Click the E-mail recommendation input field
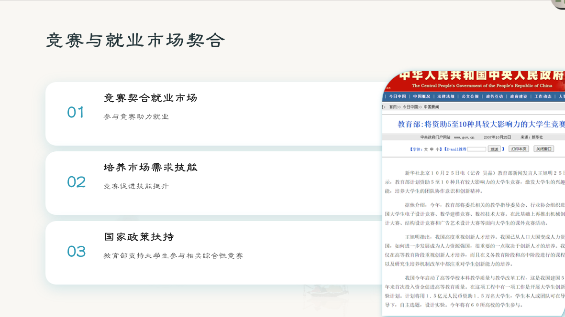The height and width of the screenshot is (317, 565). click(476, 149)
